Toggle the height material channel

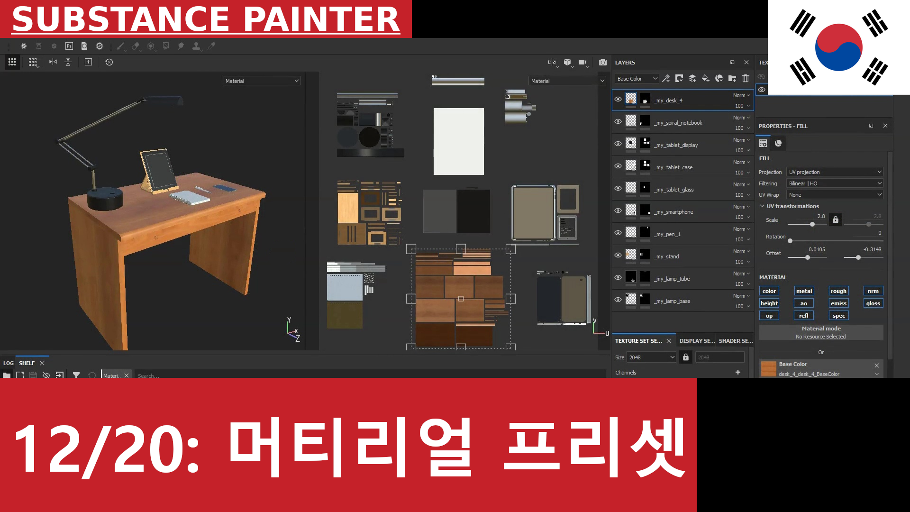[769, 303]
